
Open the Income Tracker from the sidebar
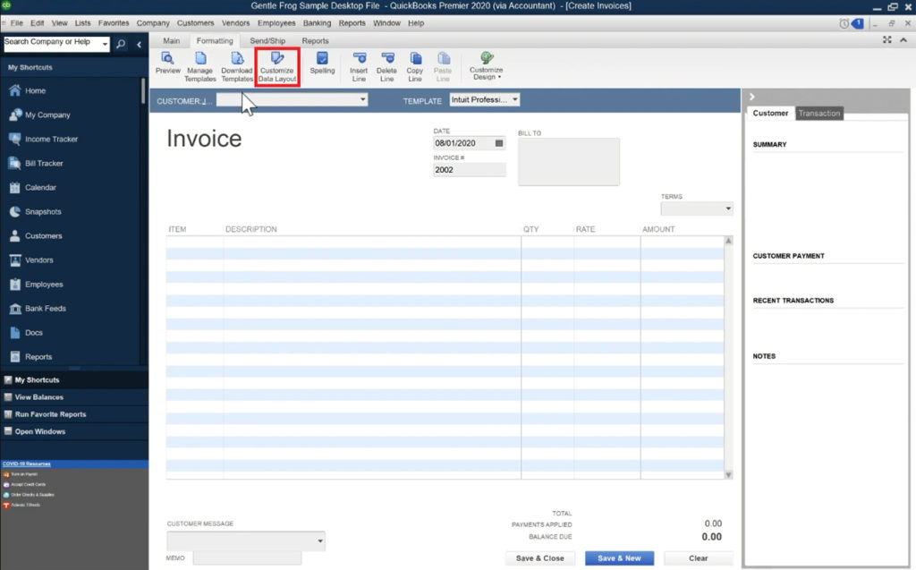coord(51,139)
